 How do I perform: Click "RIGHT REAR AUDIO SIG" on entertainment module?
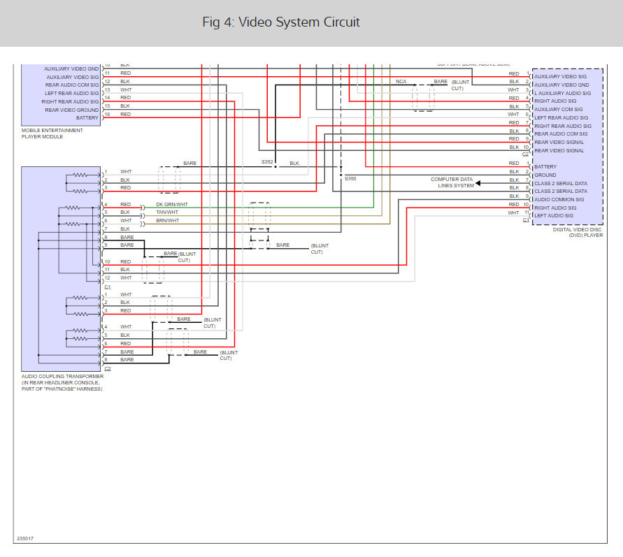(70, 101)
